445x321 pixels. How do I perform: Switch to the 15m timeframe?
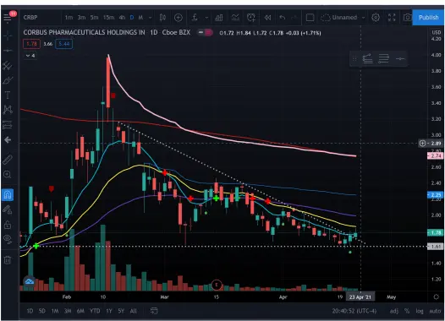pyautogui.click(x=108, y=18)
